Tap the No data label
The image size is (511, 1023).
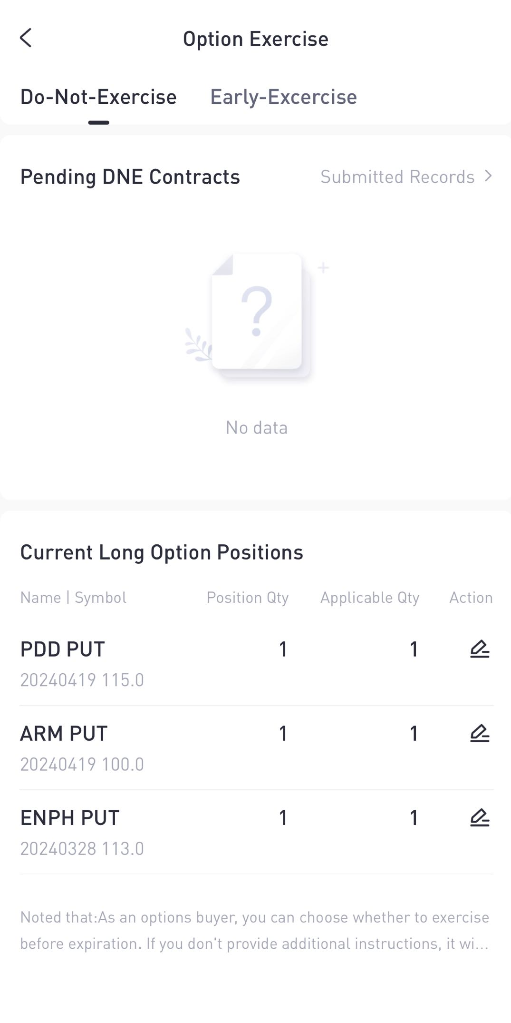pyautogui.click(x=257, y=428)
